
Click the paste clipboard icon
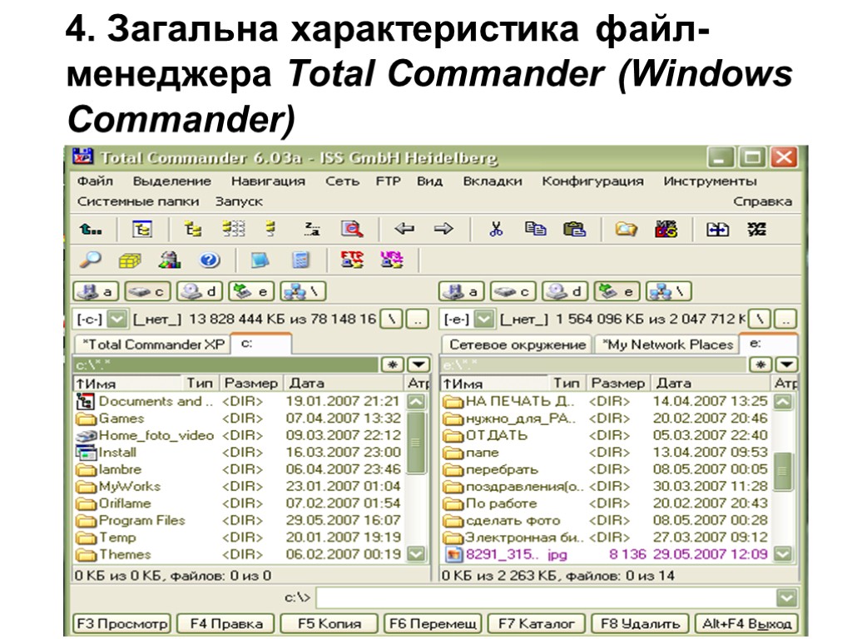(574, 230)
